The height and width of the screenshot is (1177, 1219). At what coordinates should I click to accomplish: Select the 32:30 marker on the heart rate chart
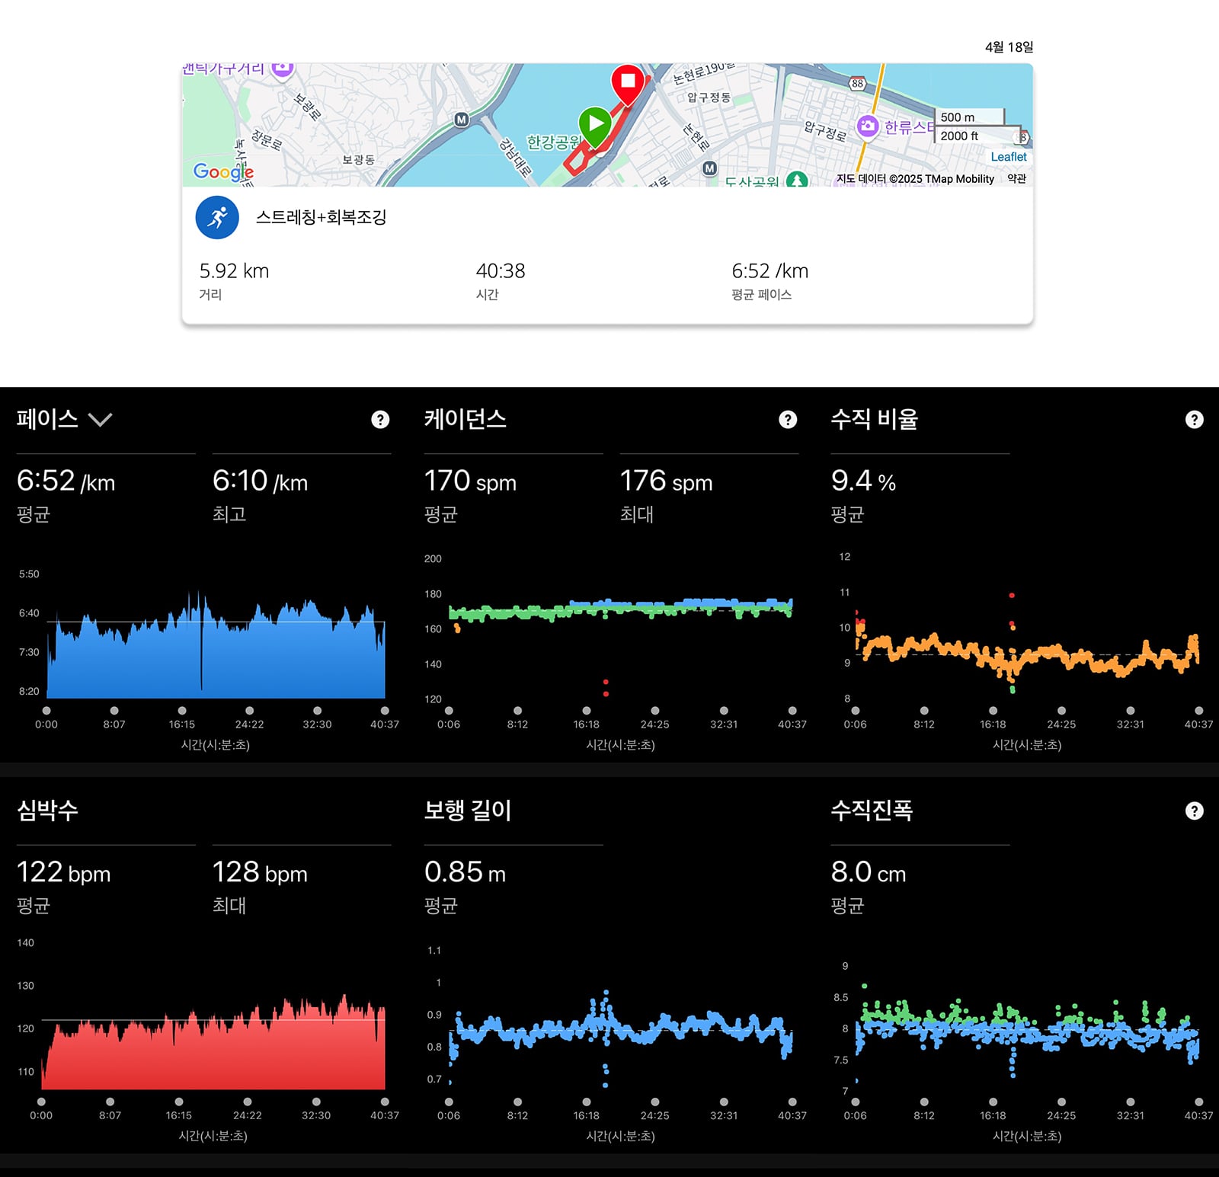pyautogui.click(x=316, y=1102)
